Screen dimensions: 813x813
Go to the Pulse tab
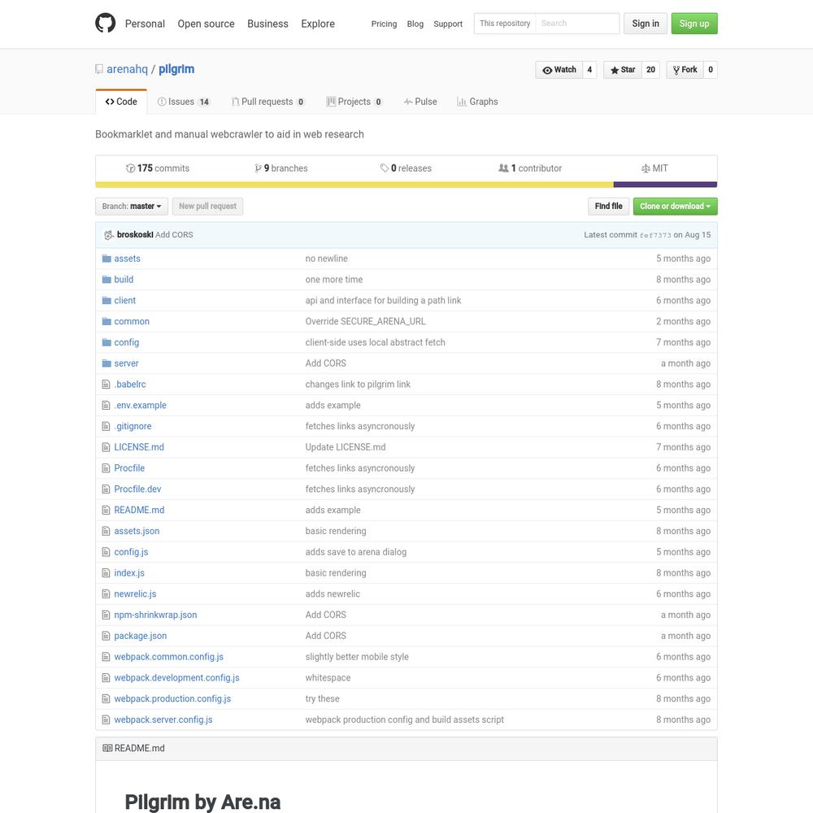420,102
